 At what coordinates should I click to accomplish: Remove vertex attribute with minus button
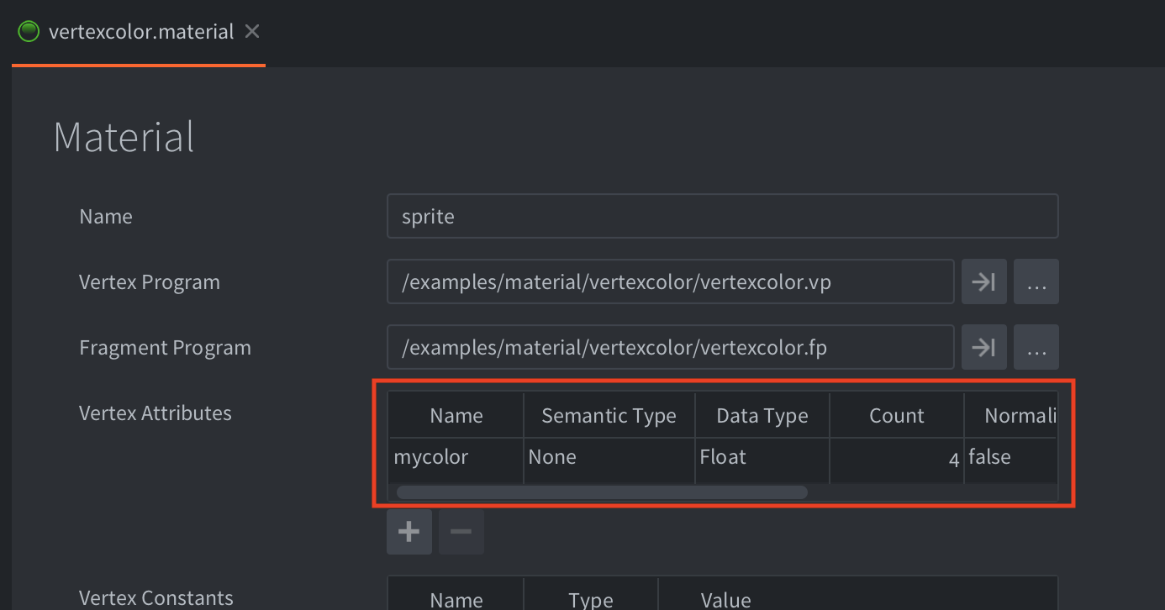(x=461, y=532)
